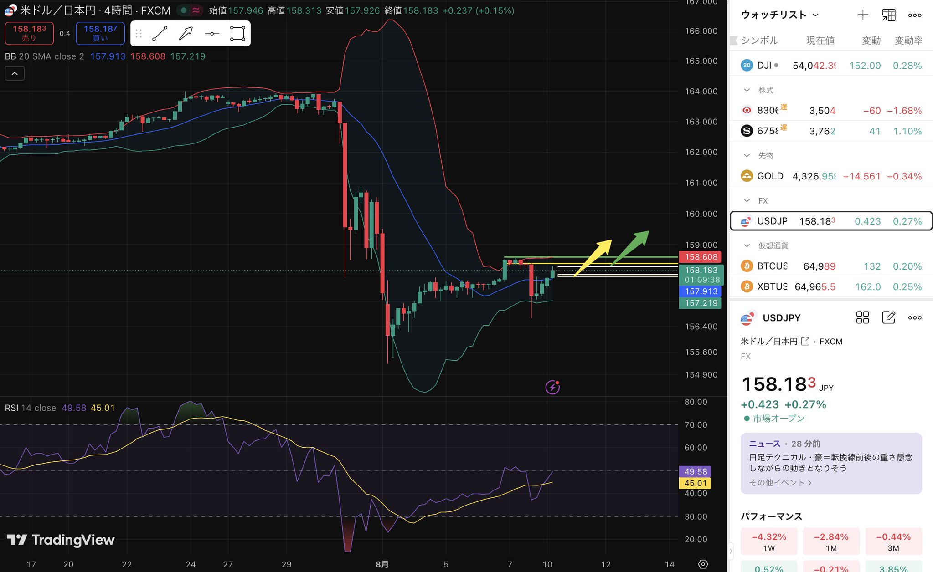This screenshot has height=572, width=933.
Task: Click the 米ドル/日本円 symbol title
Action: [x=95, y=10]
